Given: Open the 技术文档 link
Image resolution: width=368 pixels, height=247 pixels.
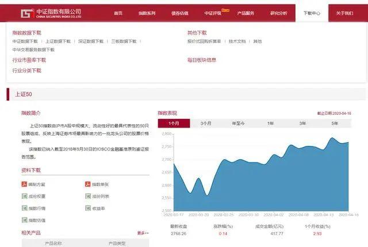Looking at the screenshot, I should [237, 41].
